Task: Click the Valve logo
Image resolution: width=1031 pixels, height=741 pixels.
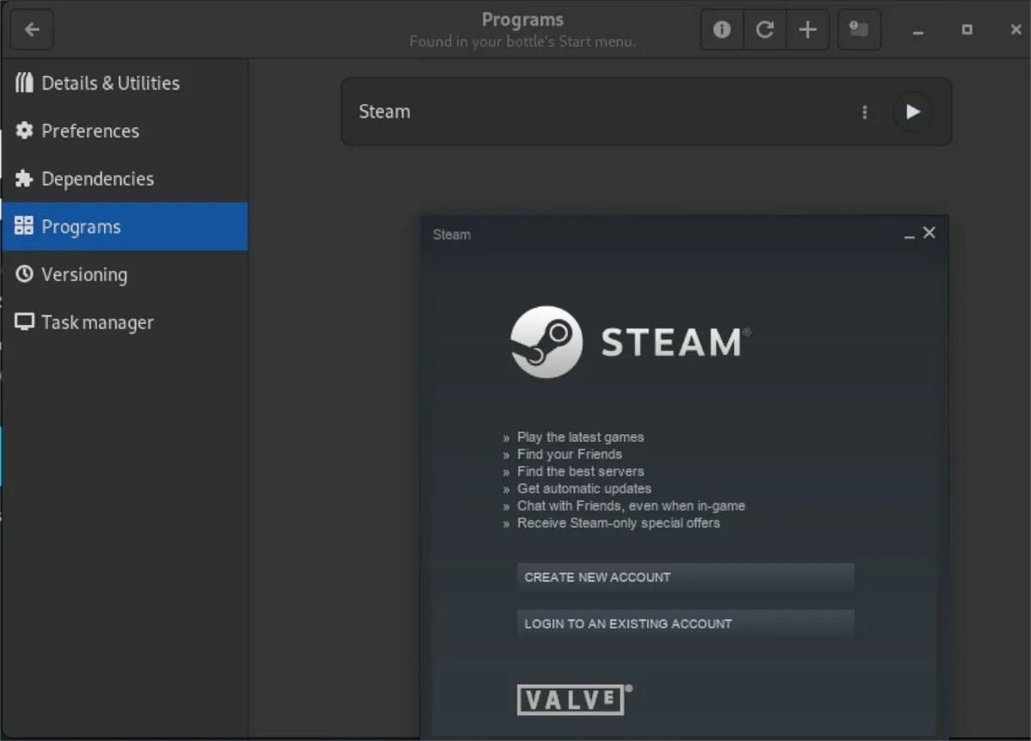Action: [574, 700]
